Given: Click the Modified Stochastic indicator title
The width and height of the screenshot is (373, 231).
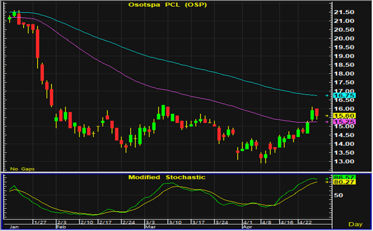Looking at the screenshot, I should pos(167,177).
